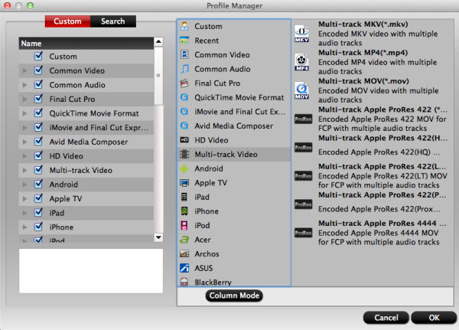
Task: Select the Multi-track MOV format icon
Action: pyautogui.click(x=302, y=90)
